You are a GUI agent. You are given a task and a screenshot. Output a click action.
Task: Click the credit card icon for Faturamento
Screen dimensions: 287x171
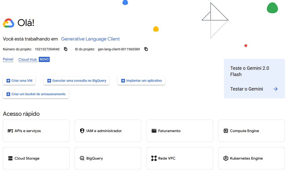pos(154,131)
